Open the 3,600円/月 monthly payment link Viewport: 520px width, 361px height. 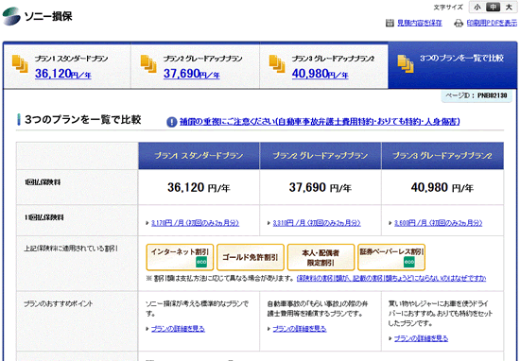pos(438,223)
